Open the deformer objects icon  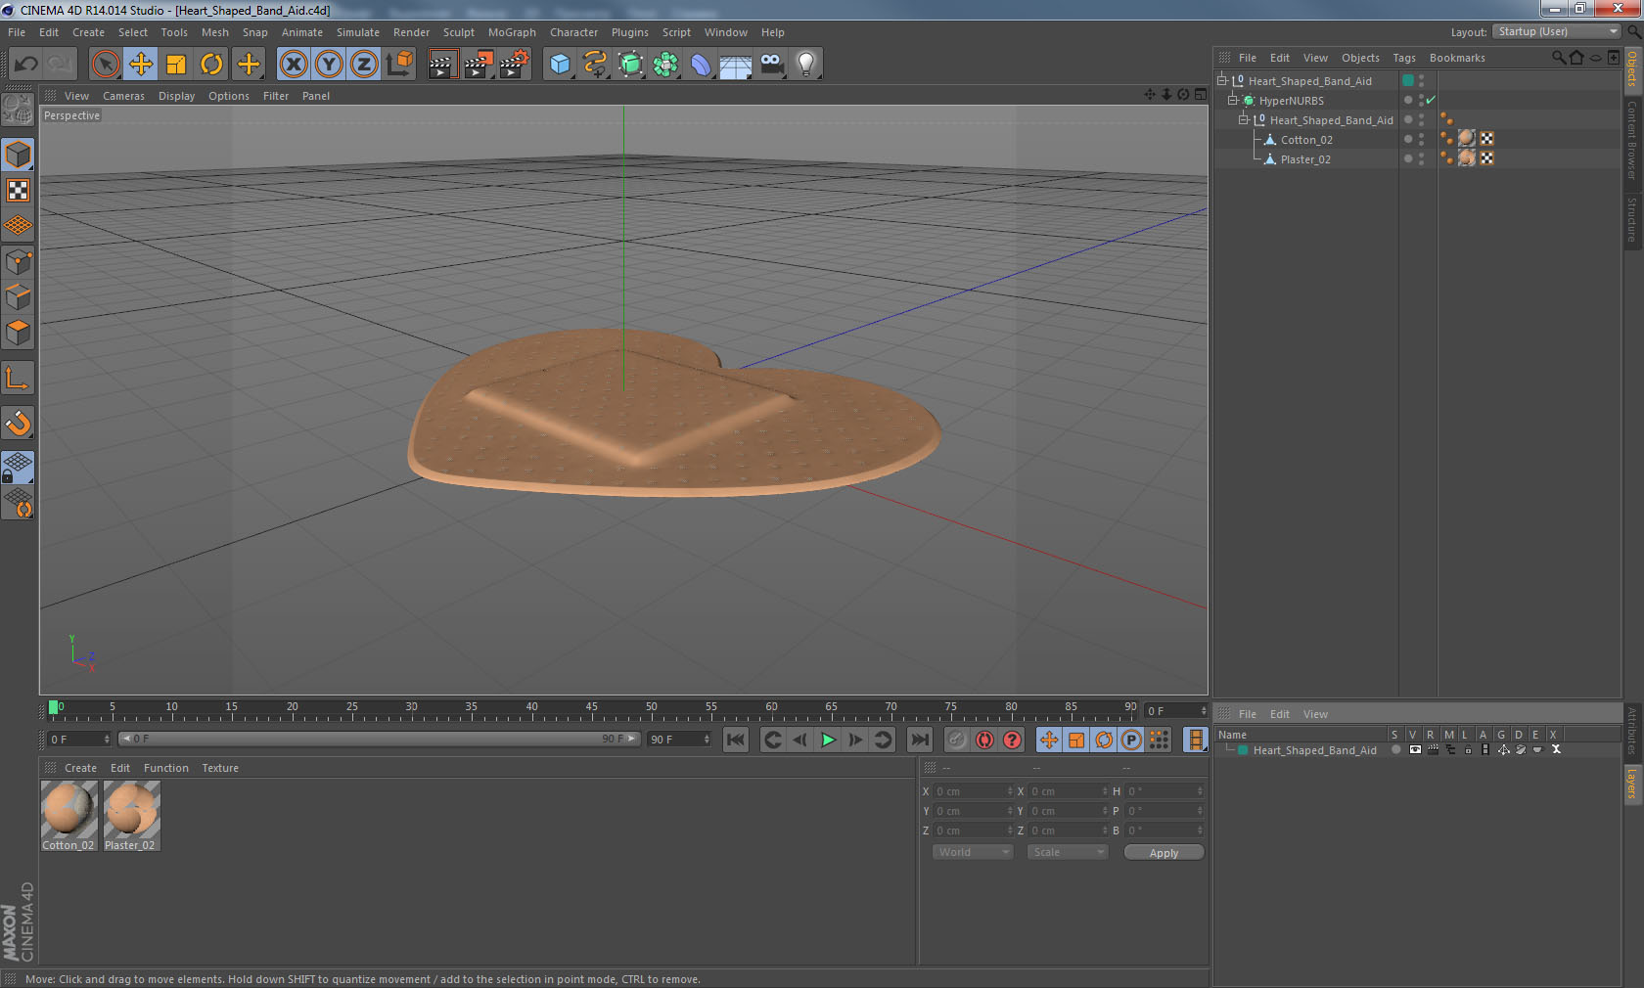click(701, 65)
